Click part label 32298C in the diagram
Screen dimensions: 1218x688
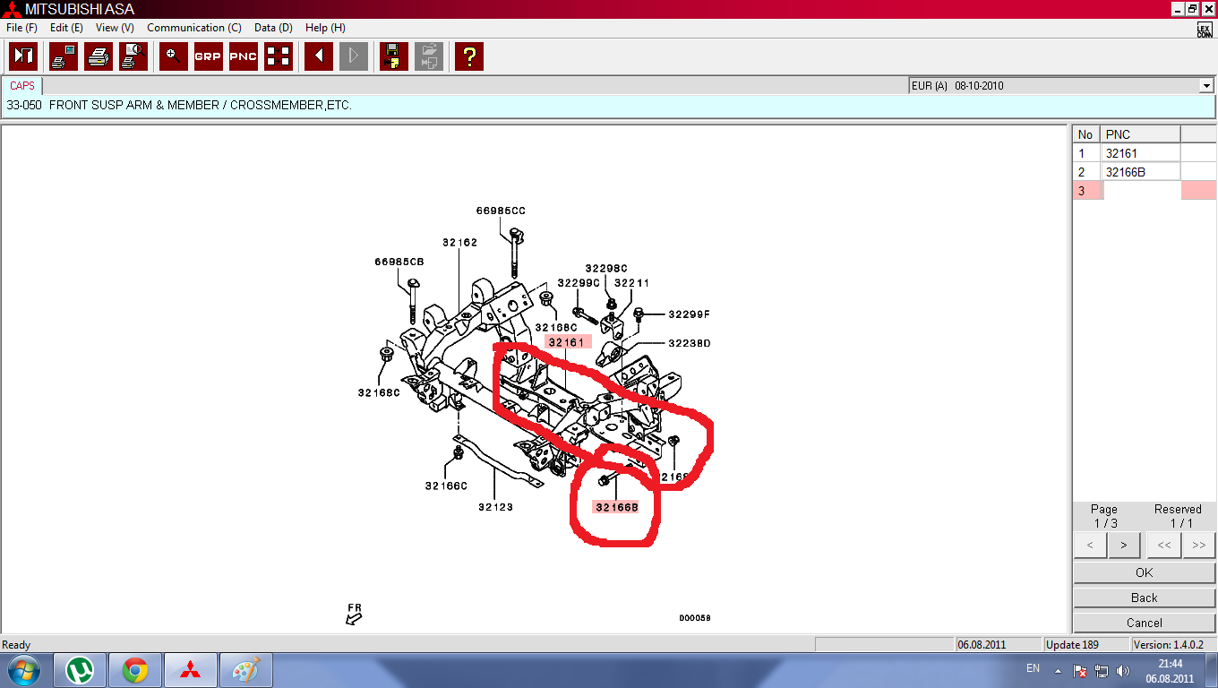tap(606, 268)
